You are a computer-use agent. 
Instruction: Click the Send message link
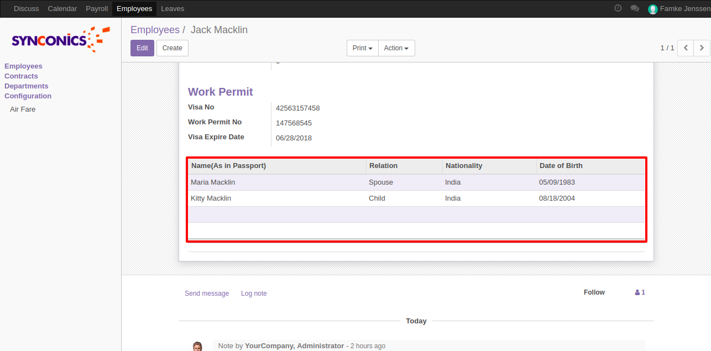click(x=207, y=294)
